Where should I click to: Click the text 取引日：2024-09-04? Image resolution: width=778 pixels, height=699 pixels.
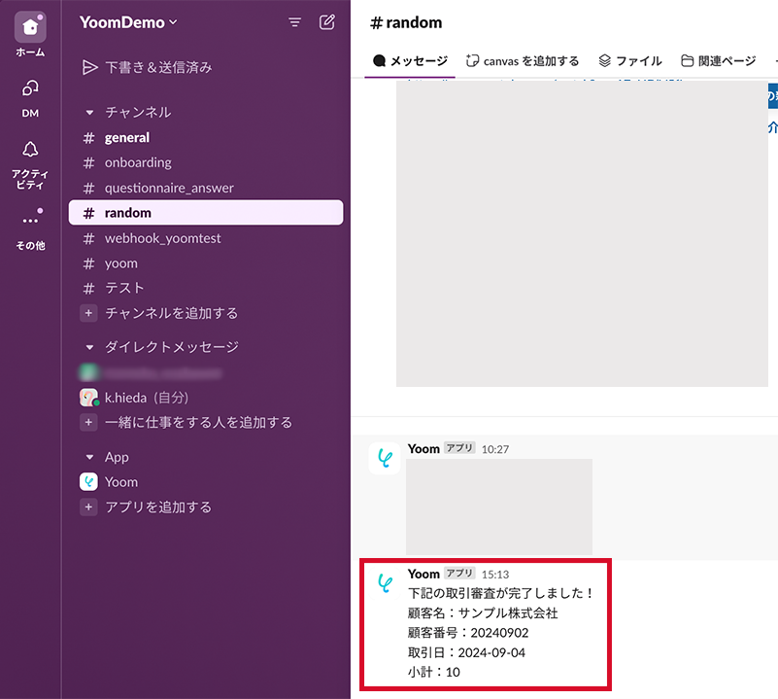click(466, 652)
